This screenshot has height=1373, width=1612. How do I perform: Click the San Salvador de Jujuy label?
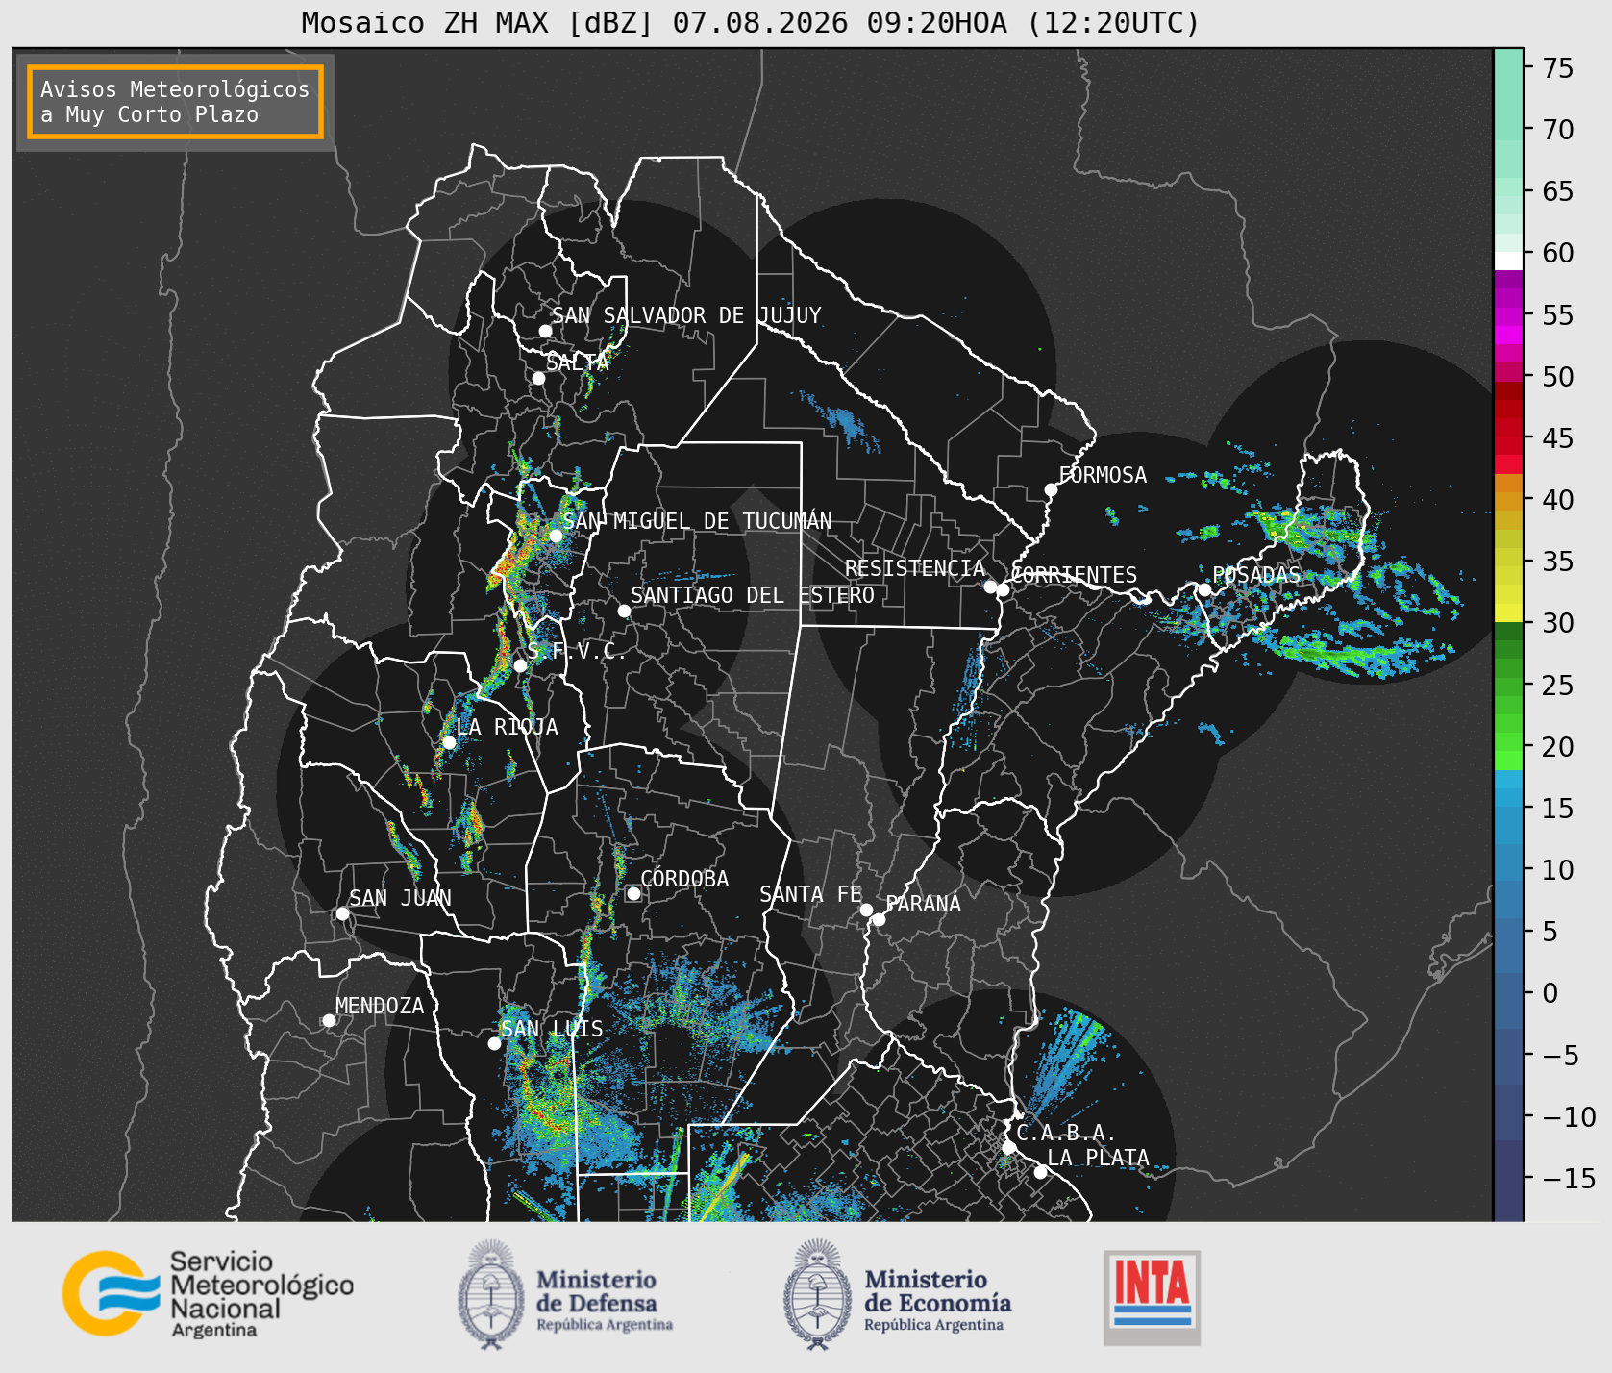686,315
